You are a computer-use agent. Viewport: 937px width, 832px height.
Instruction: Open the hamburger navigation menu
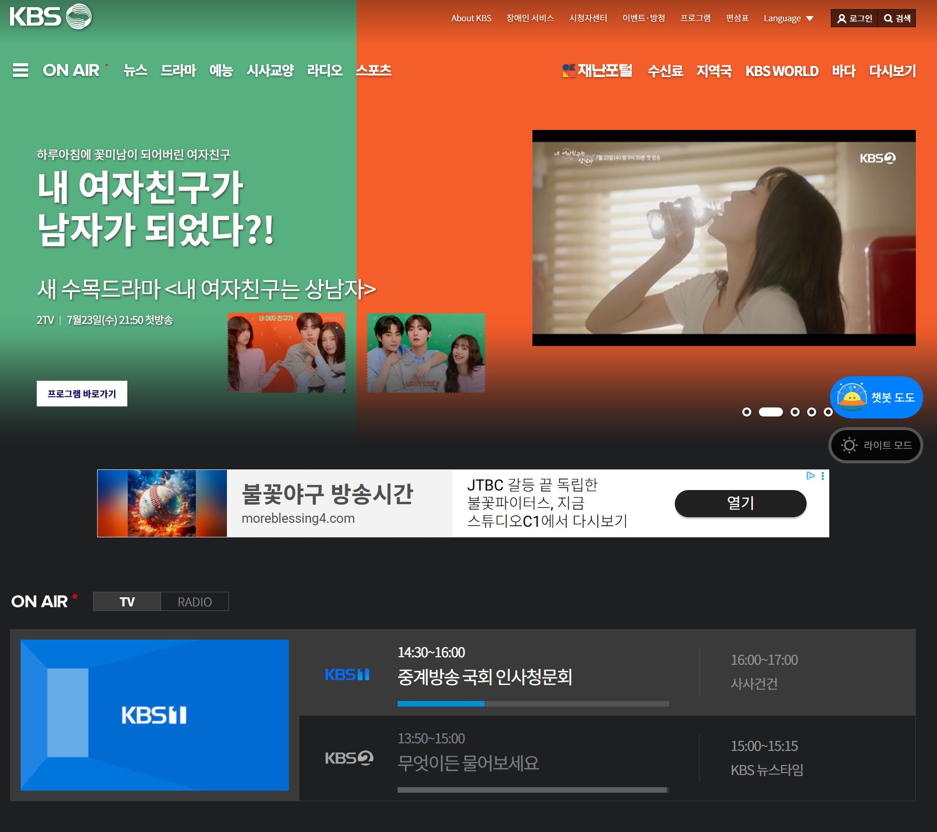tap(20, 71)
